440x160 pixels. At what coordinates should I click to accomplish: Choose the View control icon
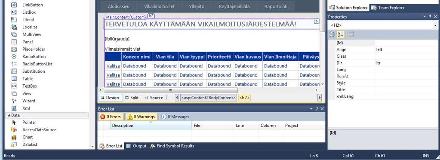click(x=14, y=93)
